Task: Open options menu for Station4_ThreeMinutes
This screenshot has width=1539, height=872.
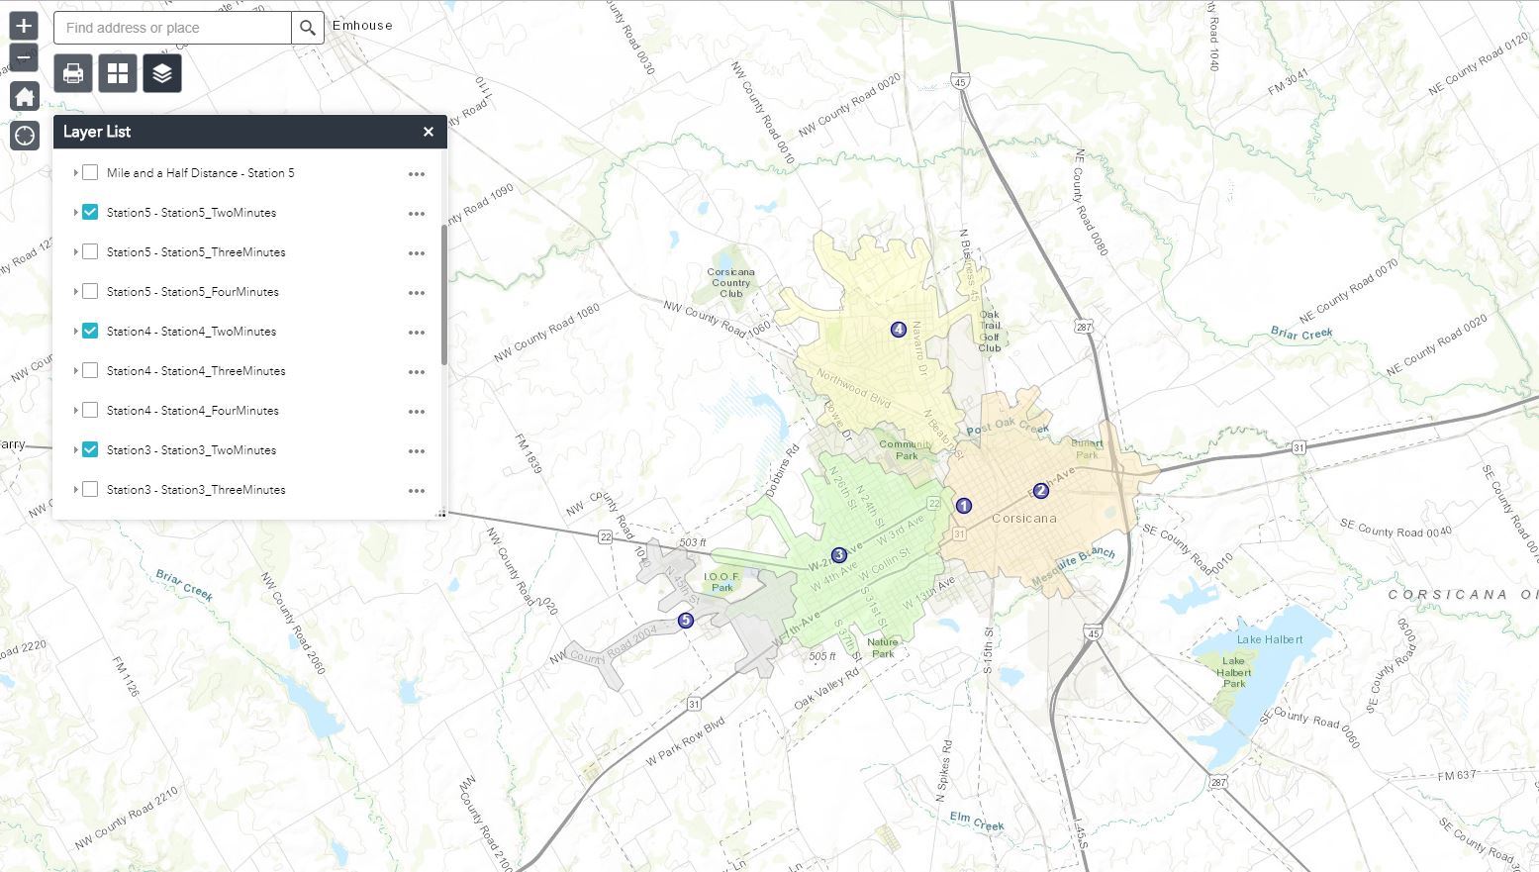Action: coord(417,372)
